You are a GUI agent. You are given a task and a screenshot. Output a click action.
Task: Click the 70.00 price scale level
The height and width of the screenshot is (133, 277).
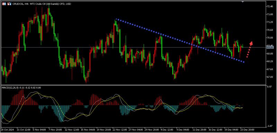[x=270, y=38]
